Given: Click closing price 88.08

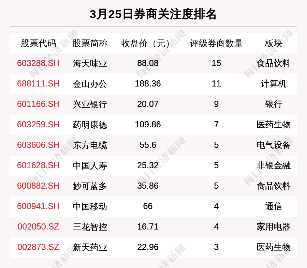Looking at the screenshot, I should (148, 63).
